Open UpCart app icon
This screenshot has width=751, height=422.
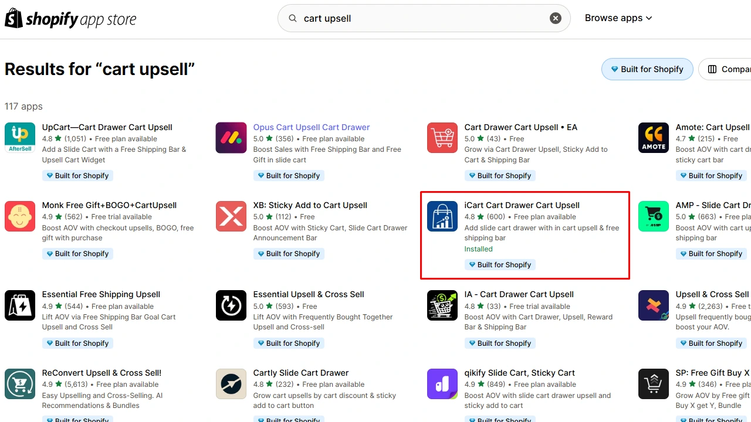point(20,138)
